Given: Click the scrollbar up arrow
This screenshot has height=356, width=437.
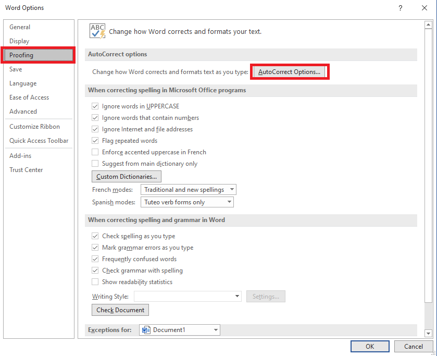Looking at the screenshot, I should pyautogui.click(x=428, y=25).
